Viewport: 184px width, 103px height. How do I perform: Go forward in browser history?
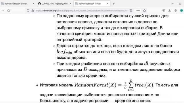click(x=3, y=11)
